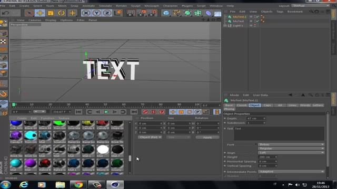Open the Letters tab in attributes
This screenshot has height=189, width=337.
click(x=318, y=105)
